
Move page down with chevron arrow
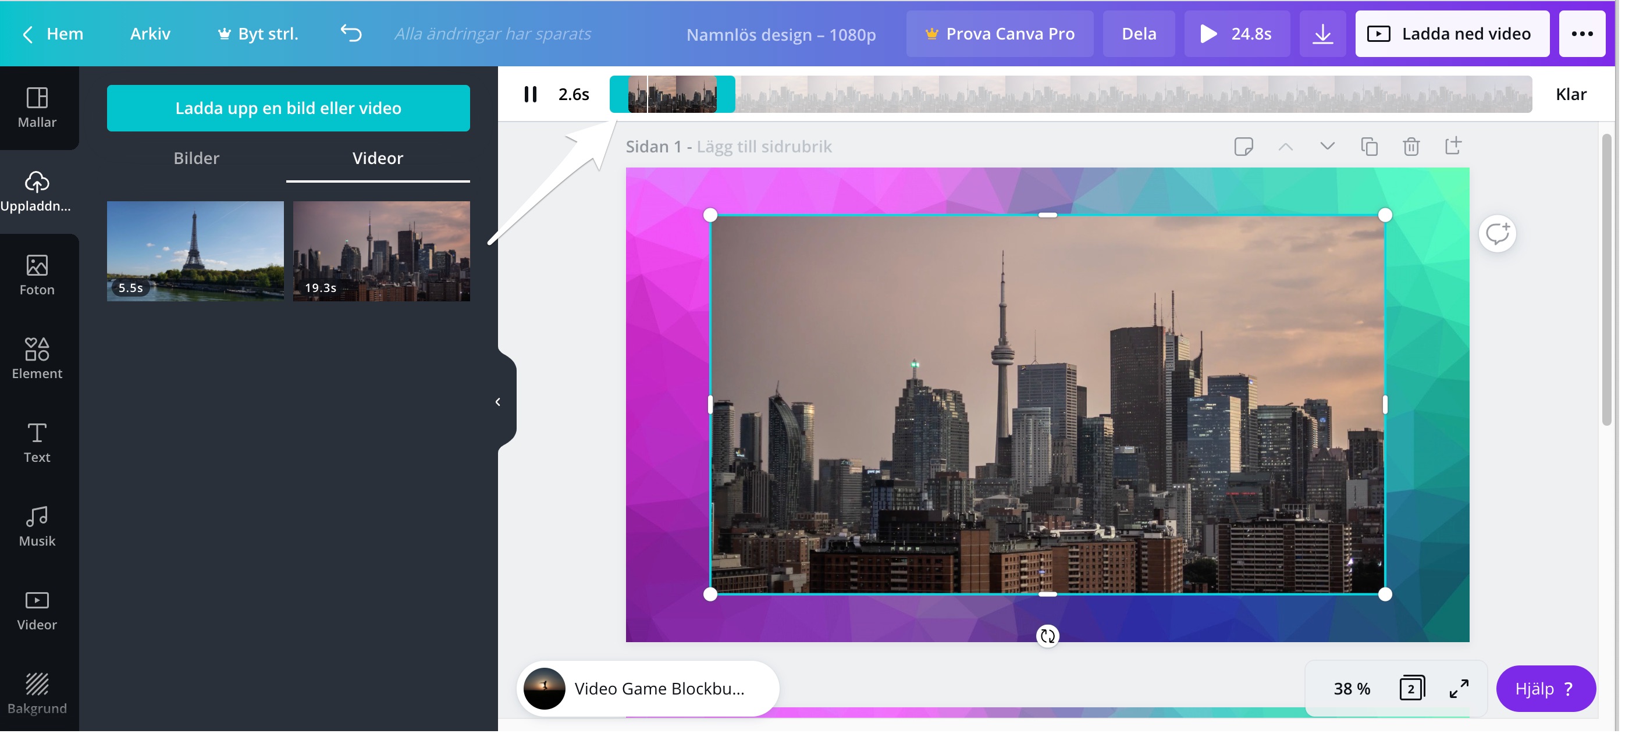tap(1327, 147)
